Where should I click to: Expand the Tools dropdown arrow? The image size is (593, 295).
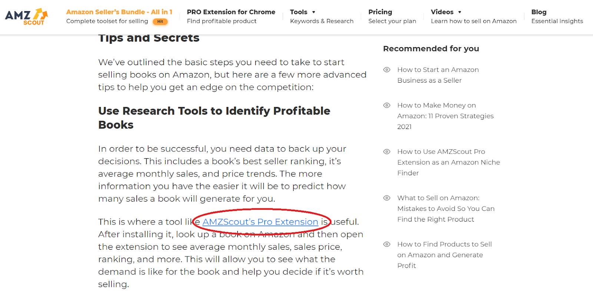click(x=314, y=12)
